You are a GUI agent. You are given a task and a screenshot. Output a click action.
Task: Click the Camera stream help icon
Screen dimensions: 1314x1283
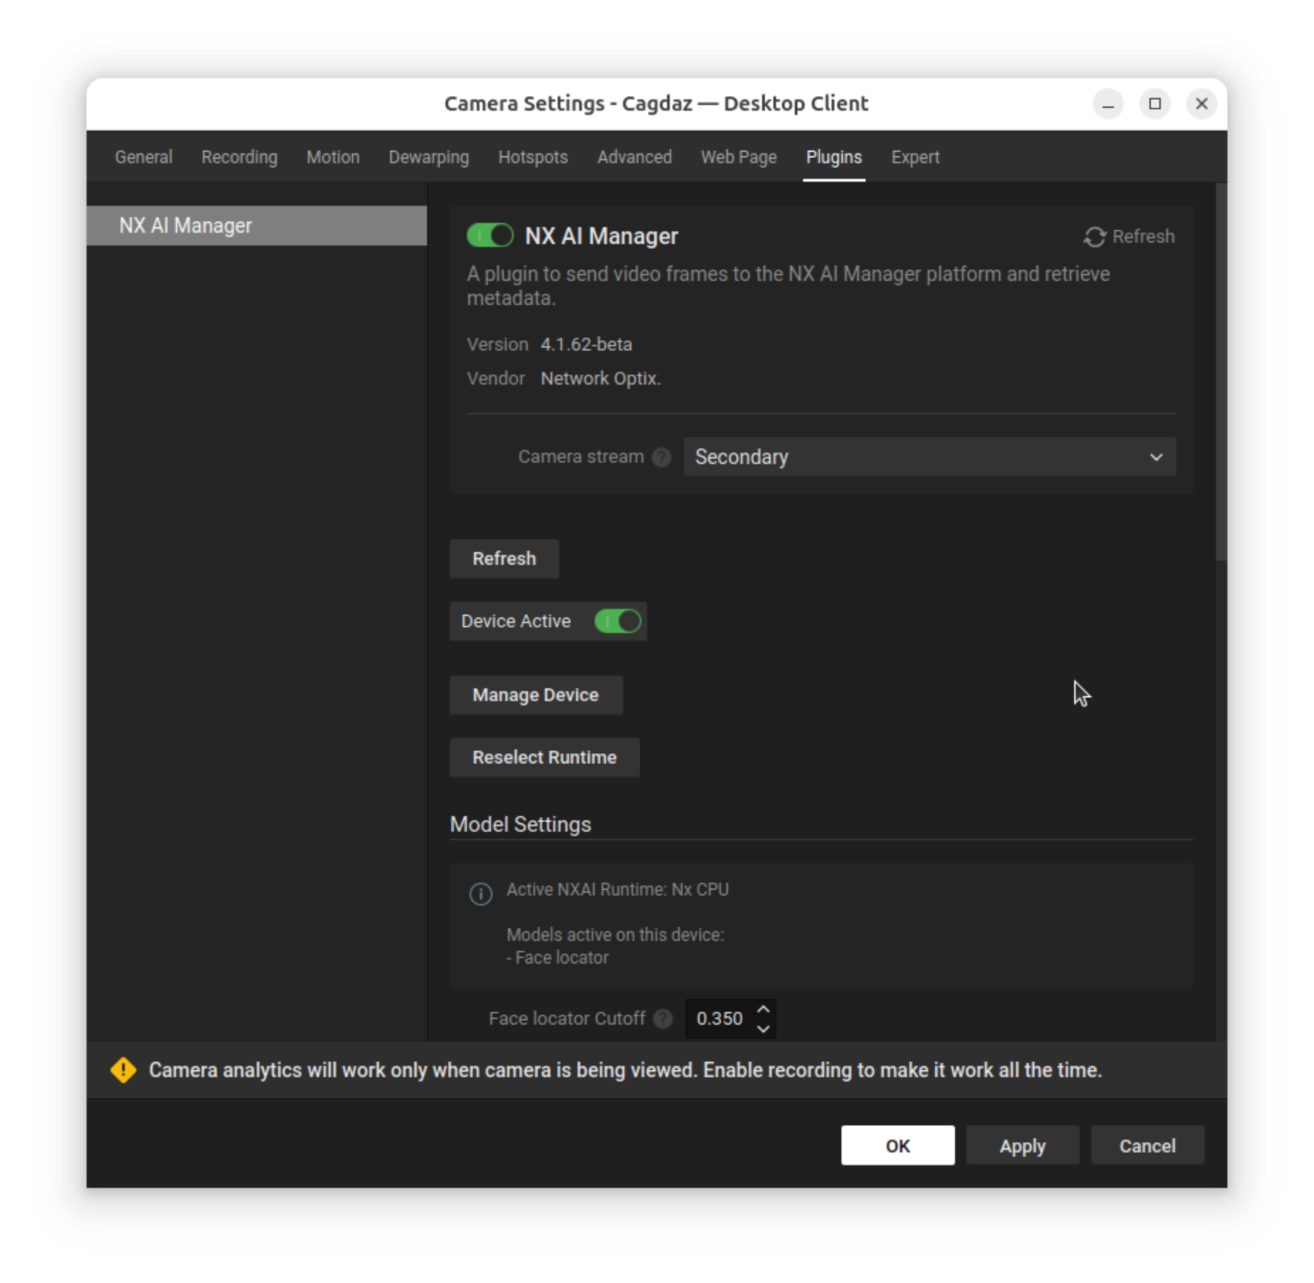coord(661,457)
